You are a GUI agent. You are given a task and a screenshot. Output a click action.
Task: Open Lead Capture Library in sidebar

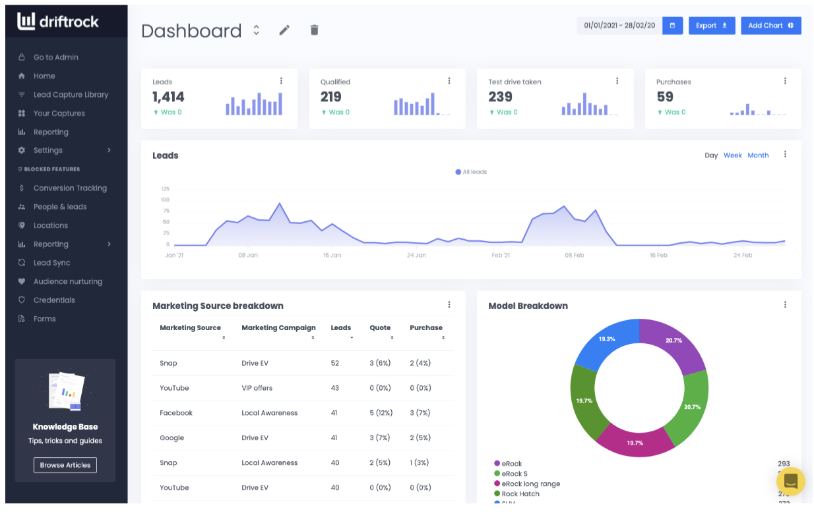click(x=71, y=95)
